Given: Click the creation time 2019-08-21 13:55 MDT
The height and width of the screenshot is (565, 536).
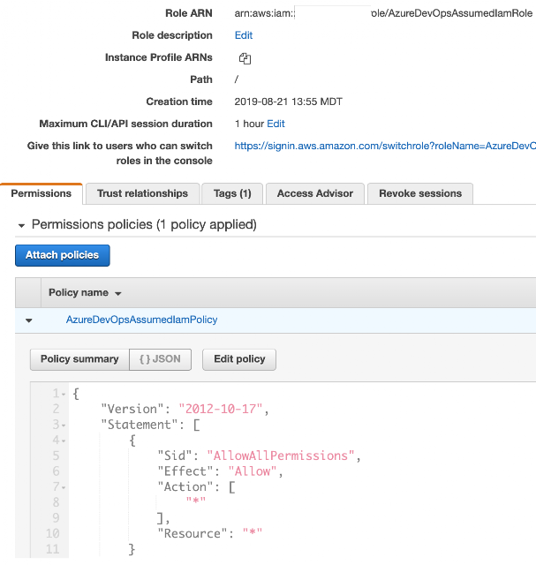Looking at the screenshot, I should click(289, 102).
